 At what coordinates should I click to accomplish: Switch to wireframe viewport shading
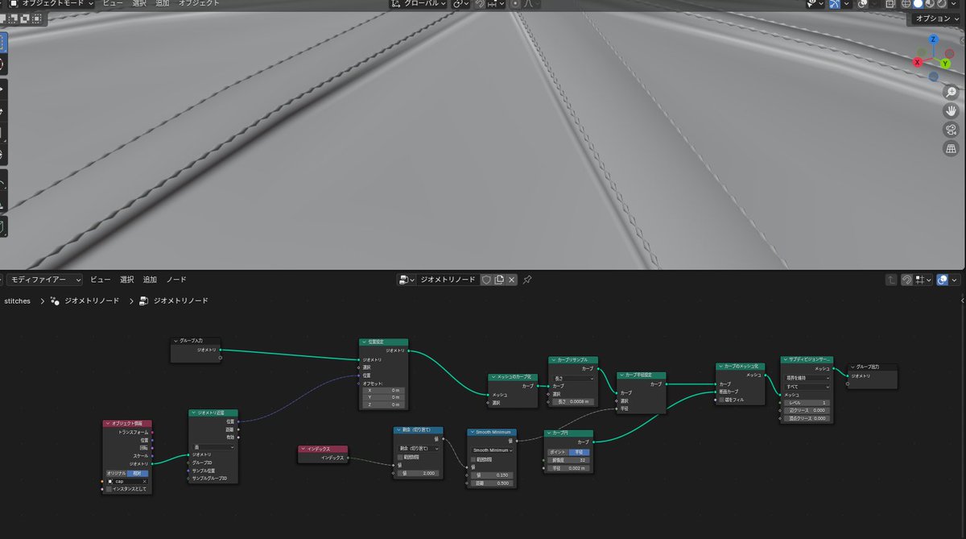click(x=907, y=3)
